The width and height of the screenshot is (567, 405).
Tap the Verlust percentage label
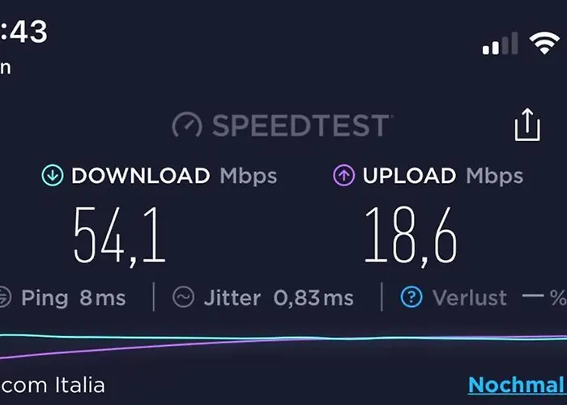(x=500, y=298)
